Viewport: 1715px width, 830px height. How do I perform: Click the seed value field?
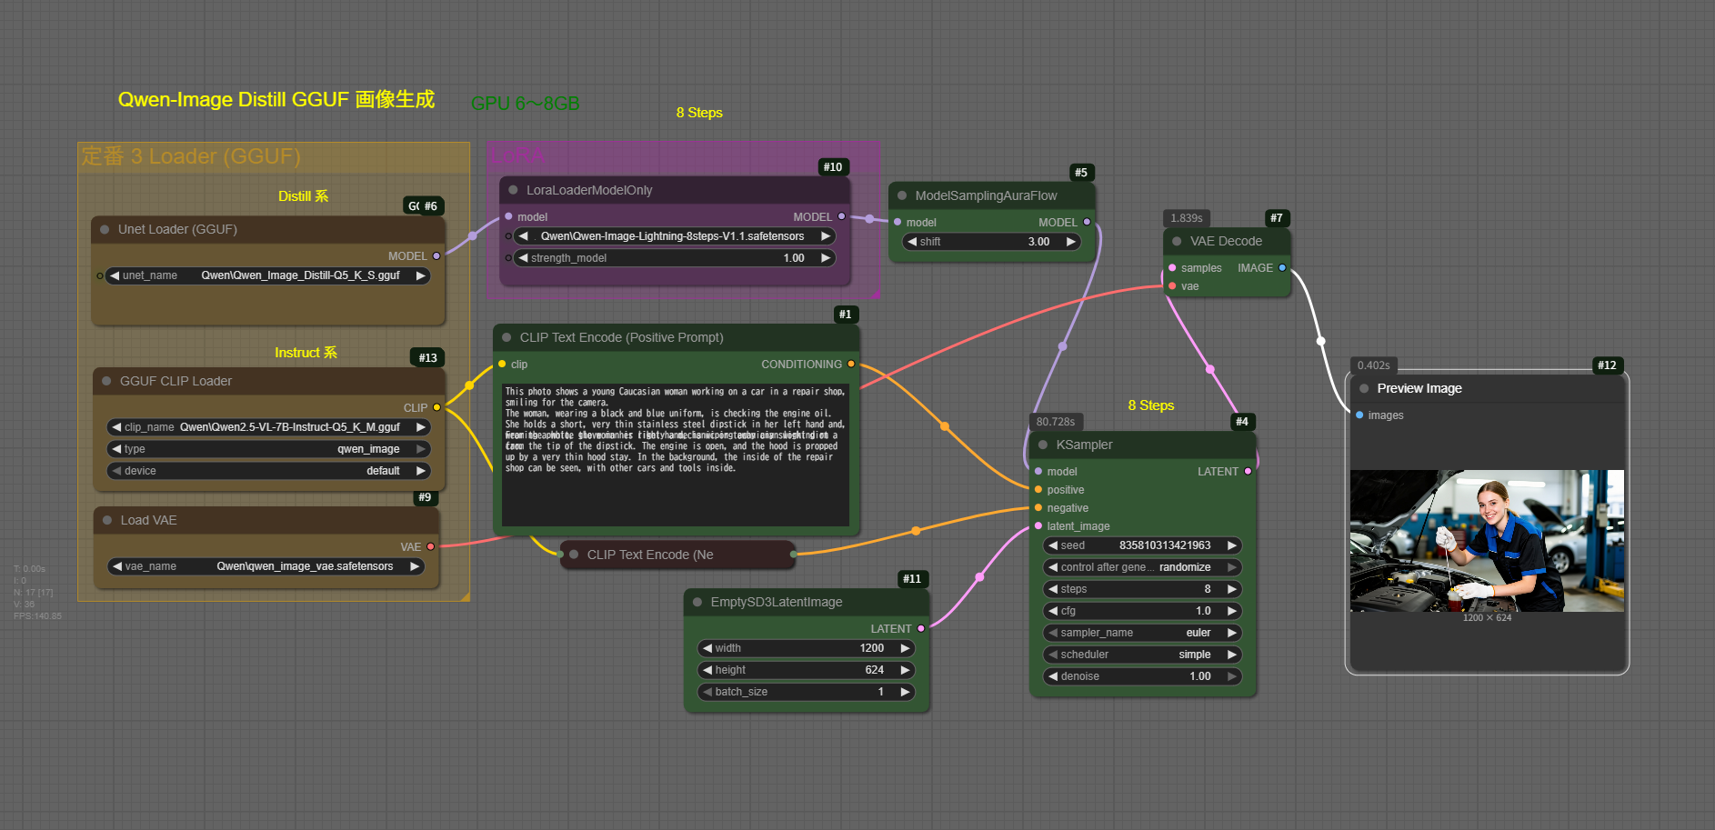(1142, 545)
